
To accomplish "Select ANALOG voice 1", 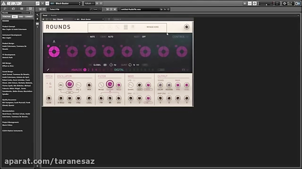I will pyautogui.click(x=85, y=70).
